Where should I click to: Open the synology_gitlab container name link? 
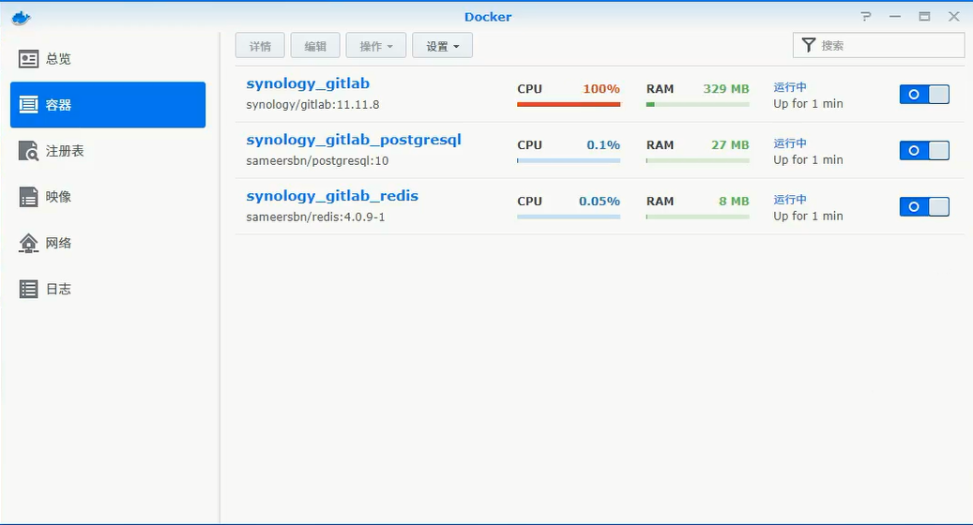pyautogui.click(x=308, y=83)
